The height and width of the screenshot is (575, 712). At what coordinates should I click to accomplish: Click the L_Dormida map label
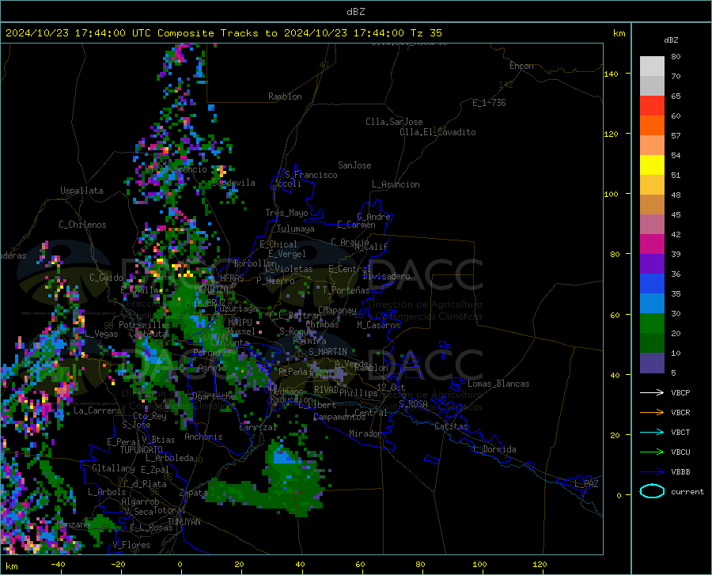pyautogui.click(x=494, y=449)
